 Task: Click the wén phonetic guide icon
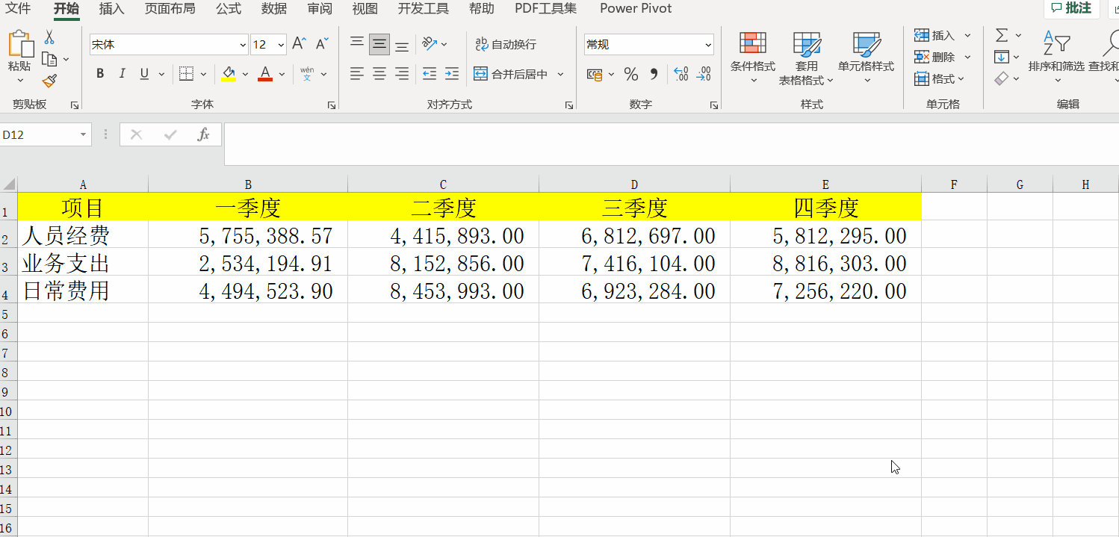307,74
